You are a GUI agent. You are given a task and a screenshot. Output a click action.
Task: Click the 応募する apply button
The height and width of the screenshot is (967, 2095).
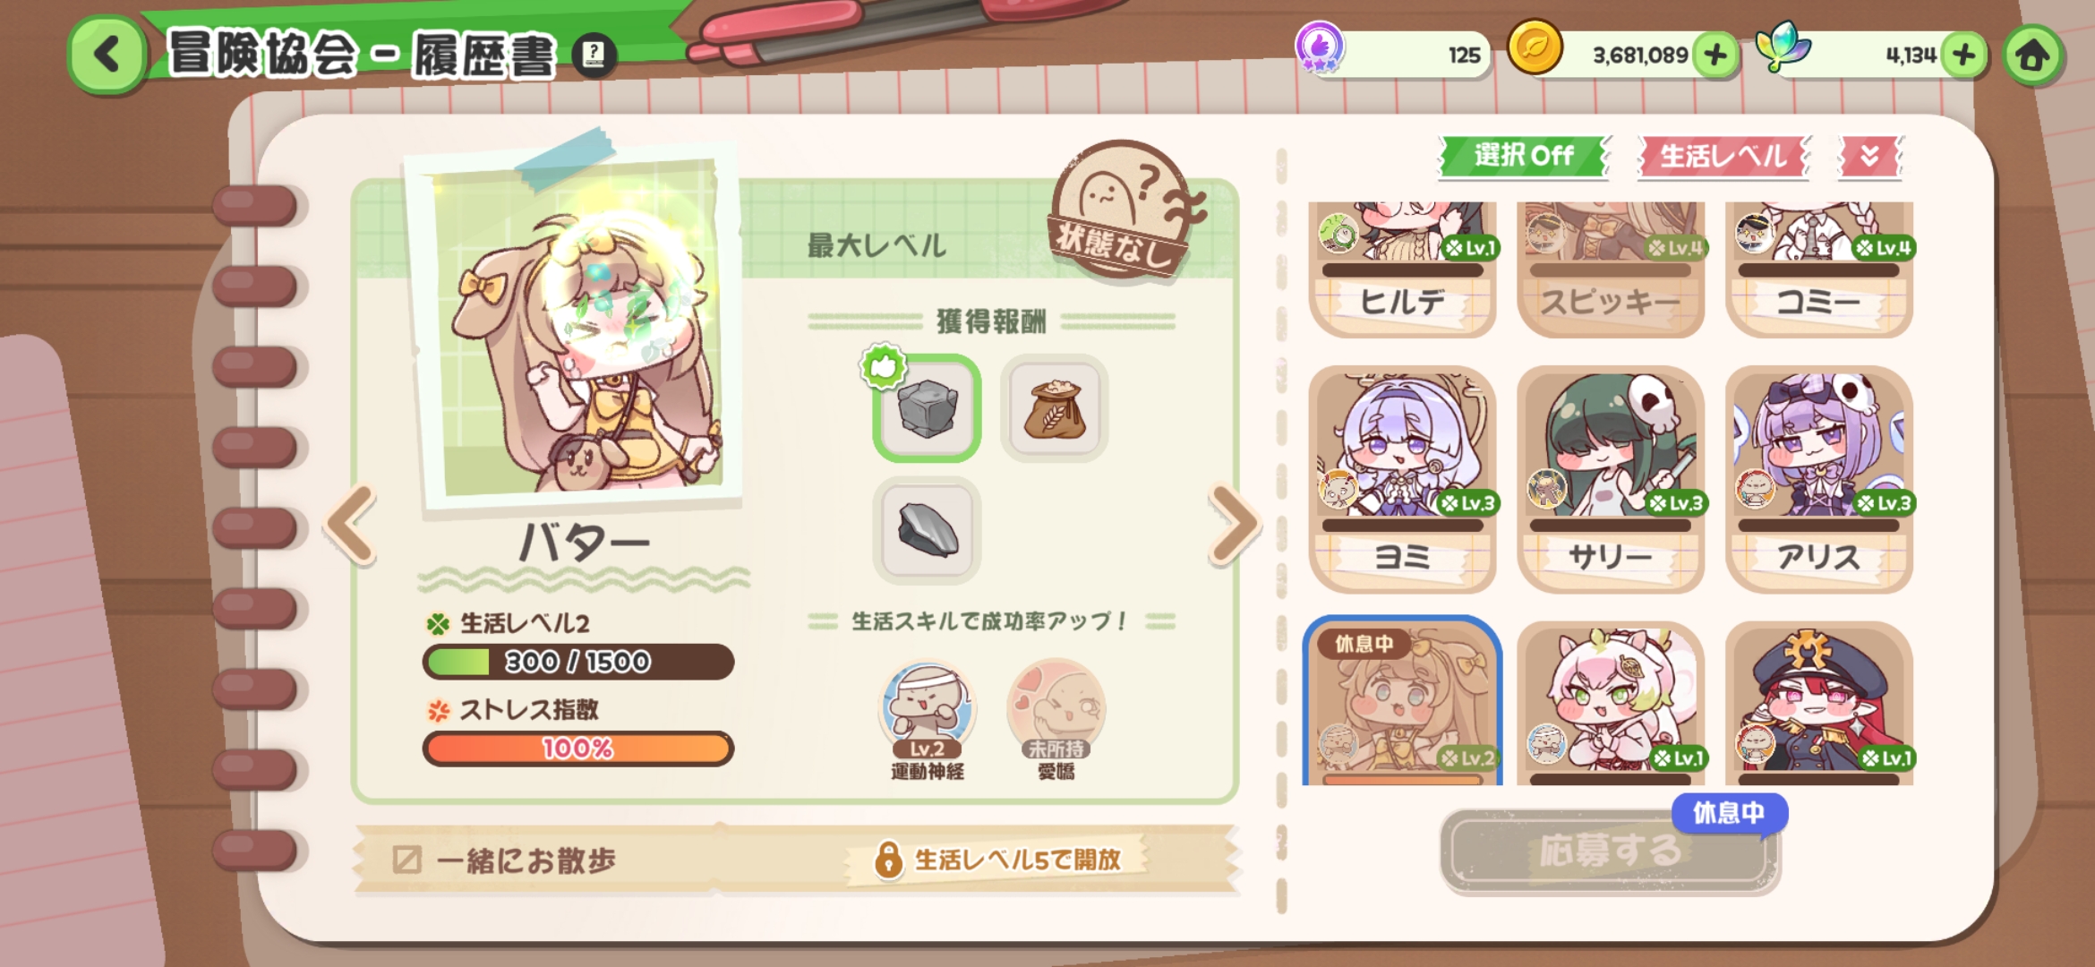click(1610, 851)
